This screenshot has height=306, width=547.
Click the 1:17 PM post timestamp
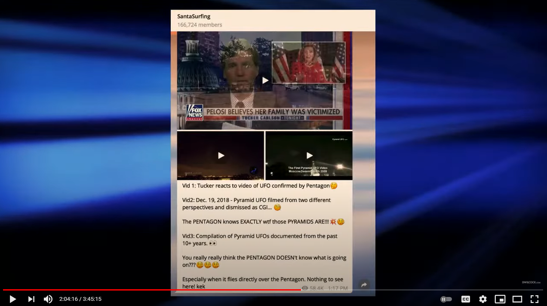click(x=338, y=288)
